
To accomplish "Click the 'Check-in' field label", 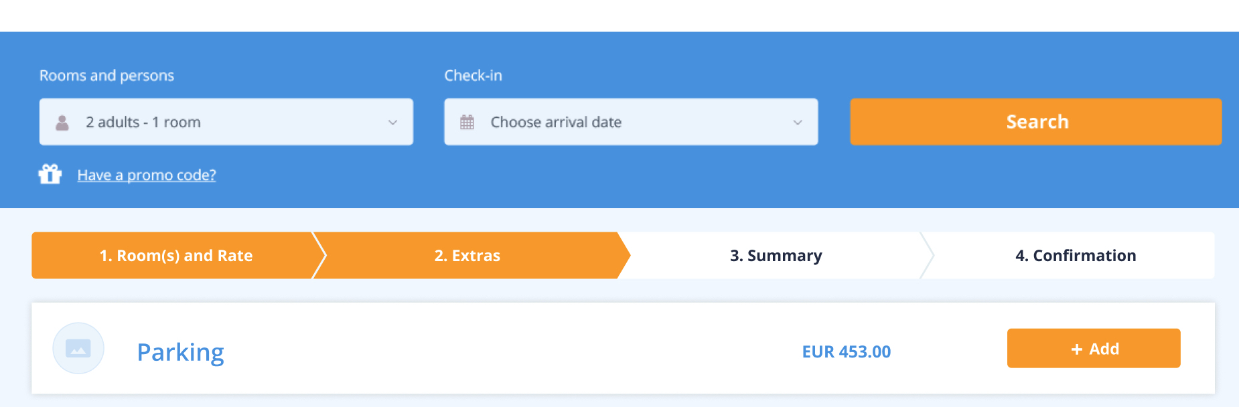I will pos(473,76).
